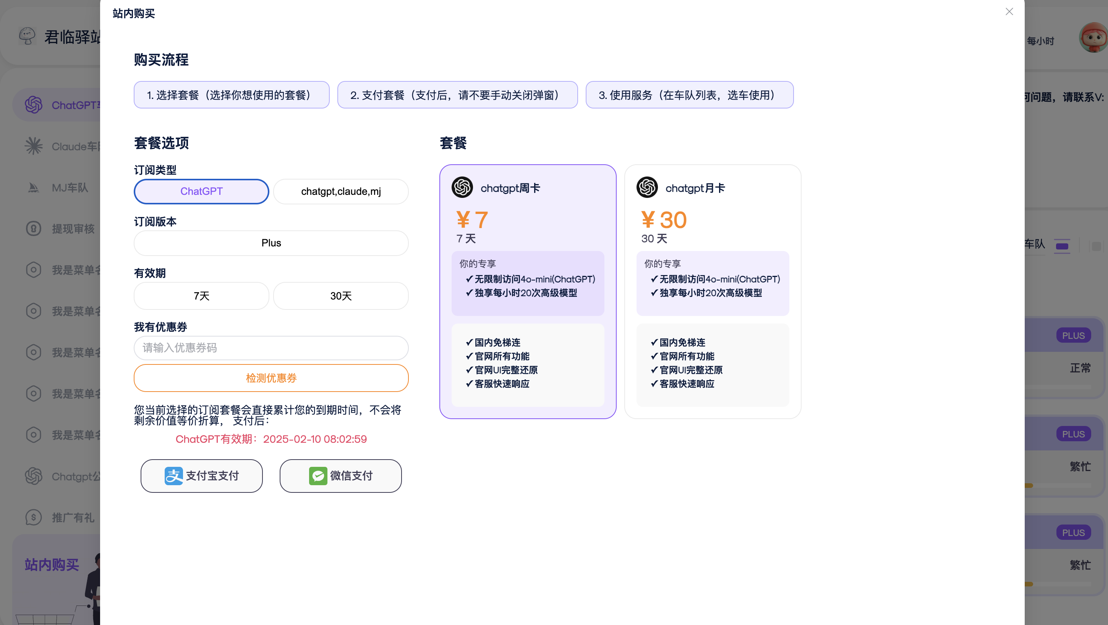The height and width of the screenshot is (625, 1108).
Task: Select the Plus subscription version
Action: click(x=271, y=243)
